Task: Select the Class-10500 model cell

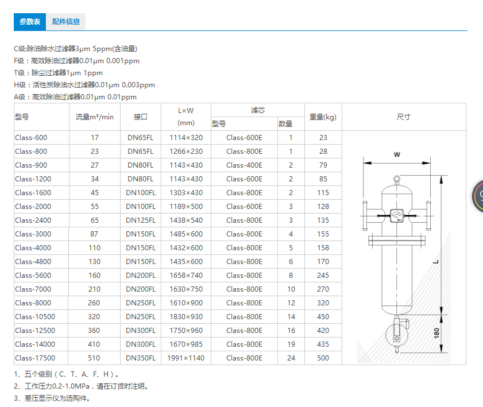Action: 41,317
